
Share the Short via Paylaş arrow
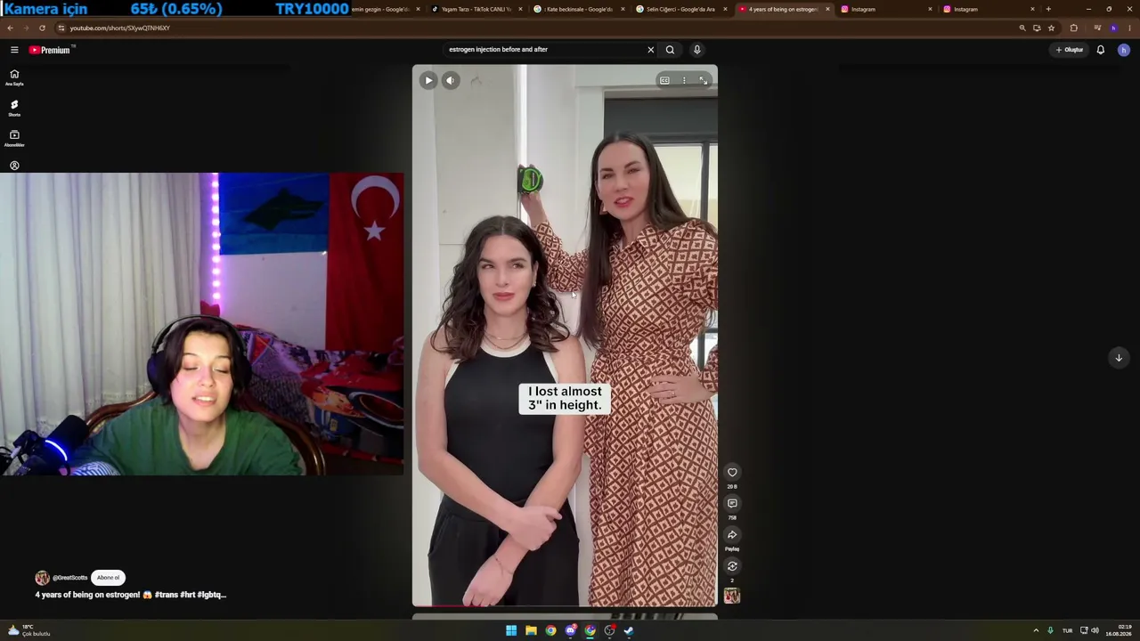tap(732, 535)
